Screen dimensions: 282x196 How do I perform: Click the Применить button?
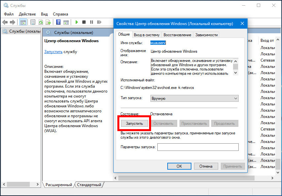click(x=233, y=166)
